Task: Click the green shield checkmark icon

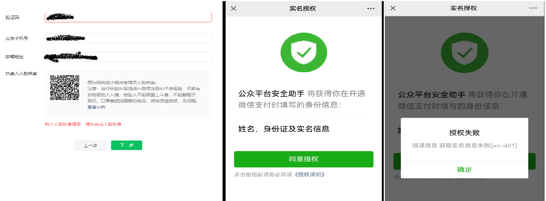Action: (304, 53)
